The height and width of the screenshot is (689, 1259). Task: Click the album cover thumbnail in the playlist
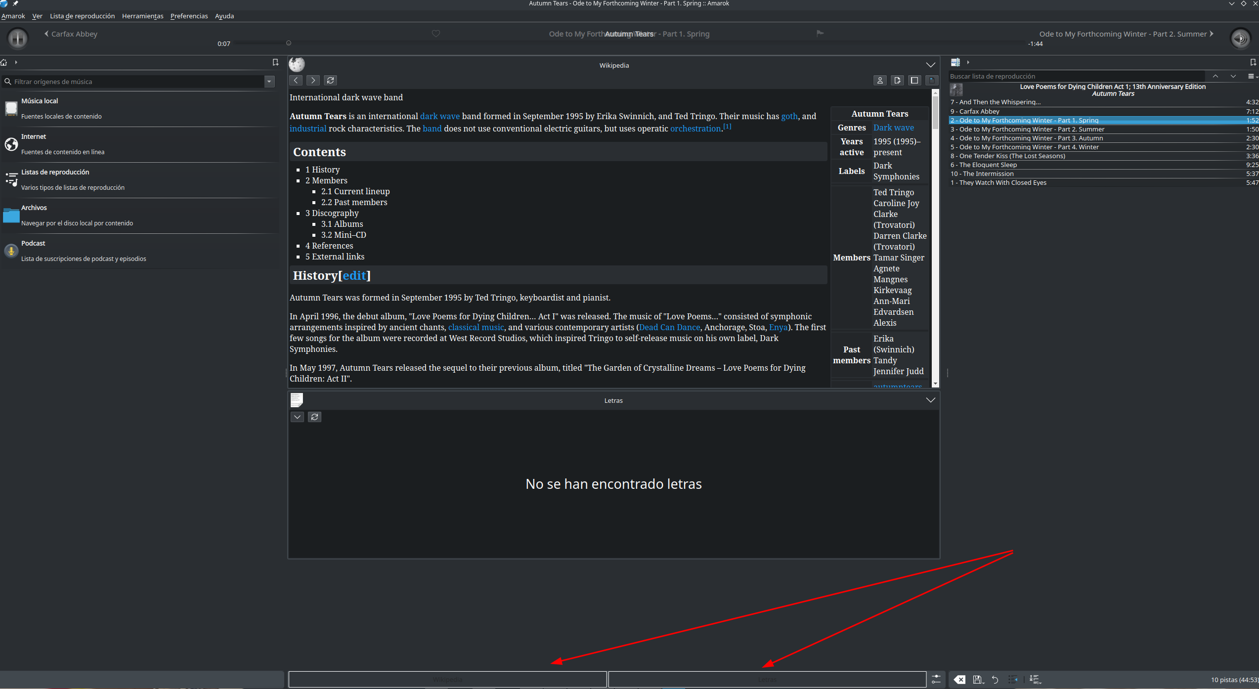(x=956, y=89)
